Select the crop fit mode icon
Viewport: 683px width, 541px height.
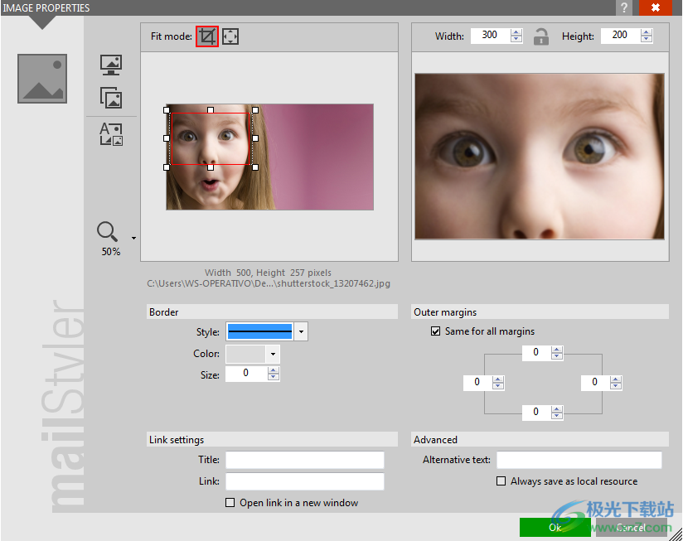[207, 36]
